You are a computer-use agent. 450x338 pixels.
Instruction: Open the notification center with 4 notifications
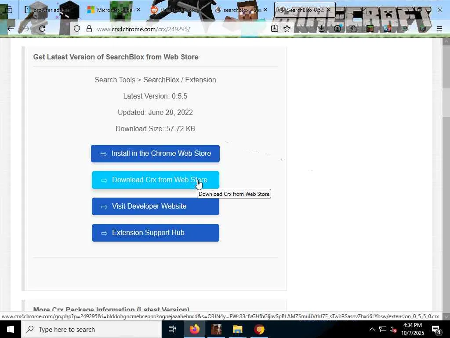coord(436,330)
